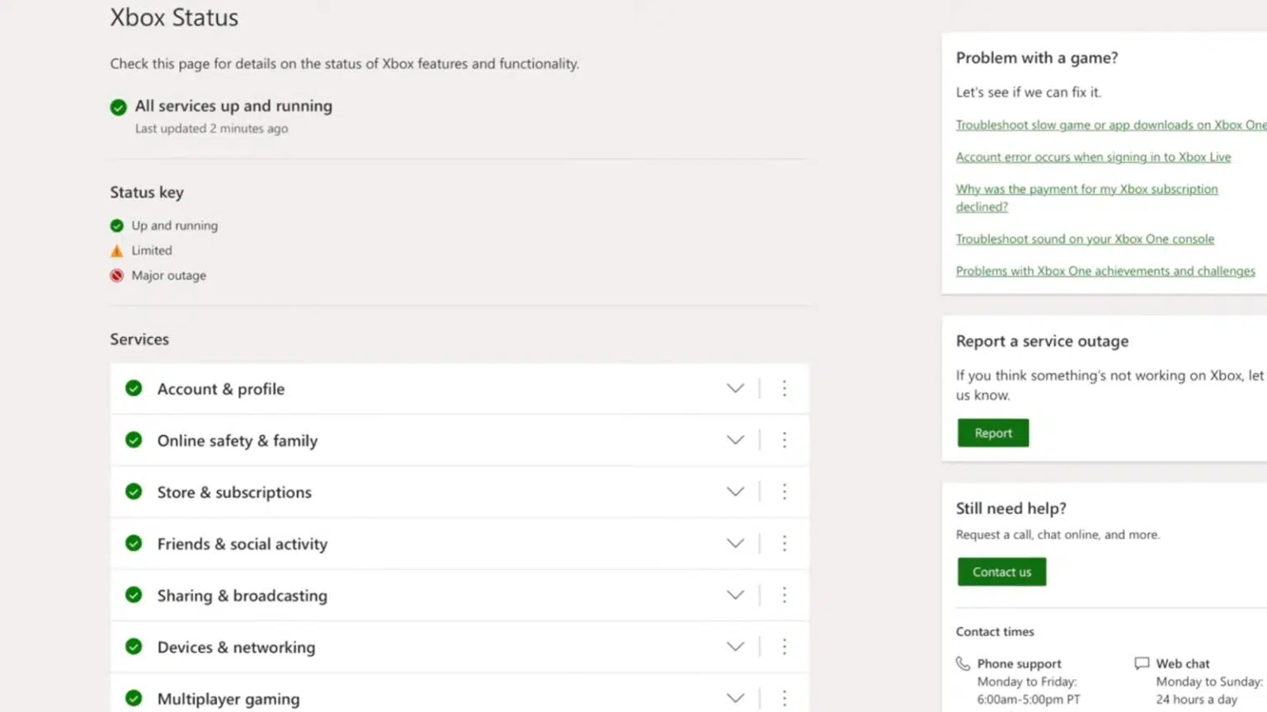Click the Major outage red icon

coord(117,275)
